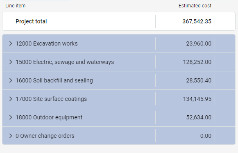238x153 pixels.
Task: Click the Soil backfill cost 28,550.40
Action: pos(199,80)
